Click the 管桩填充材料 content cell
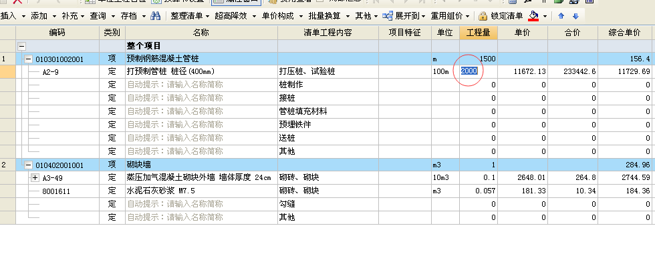This screenshot has height=266, width=655. point(328,112)
